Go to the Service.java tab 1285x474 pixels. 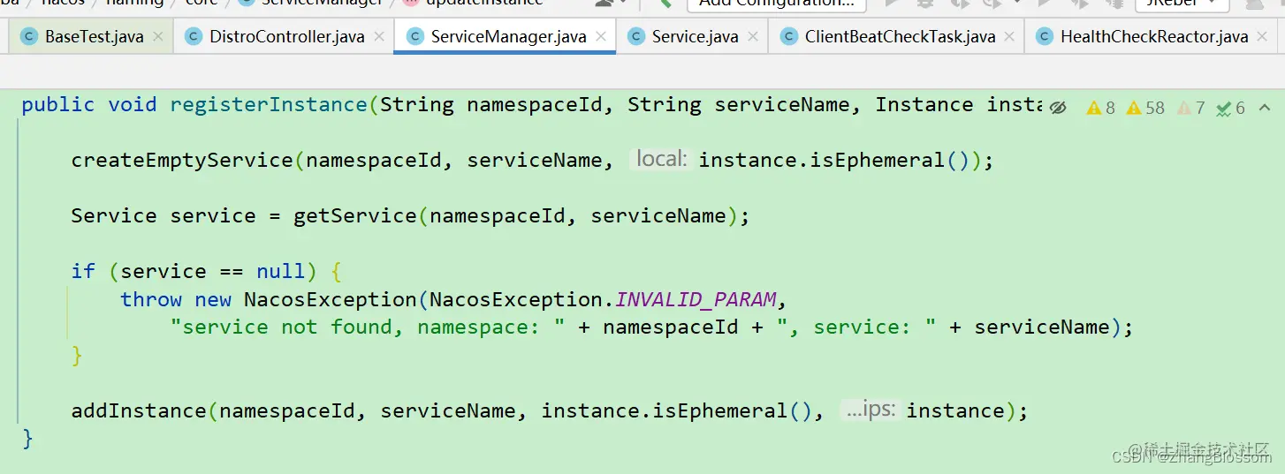[695, 37]
